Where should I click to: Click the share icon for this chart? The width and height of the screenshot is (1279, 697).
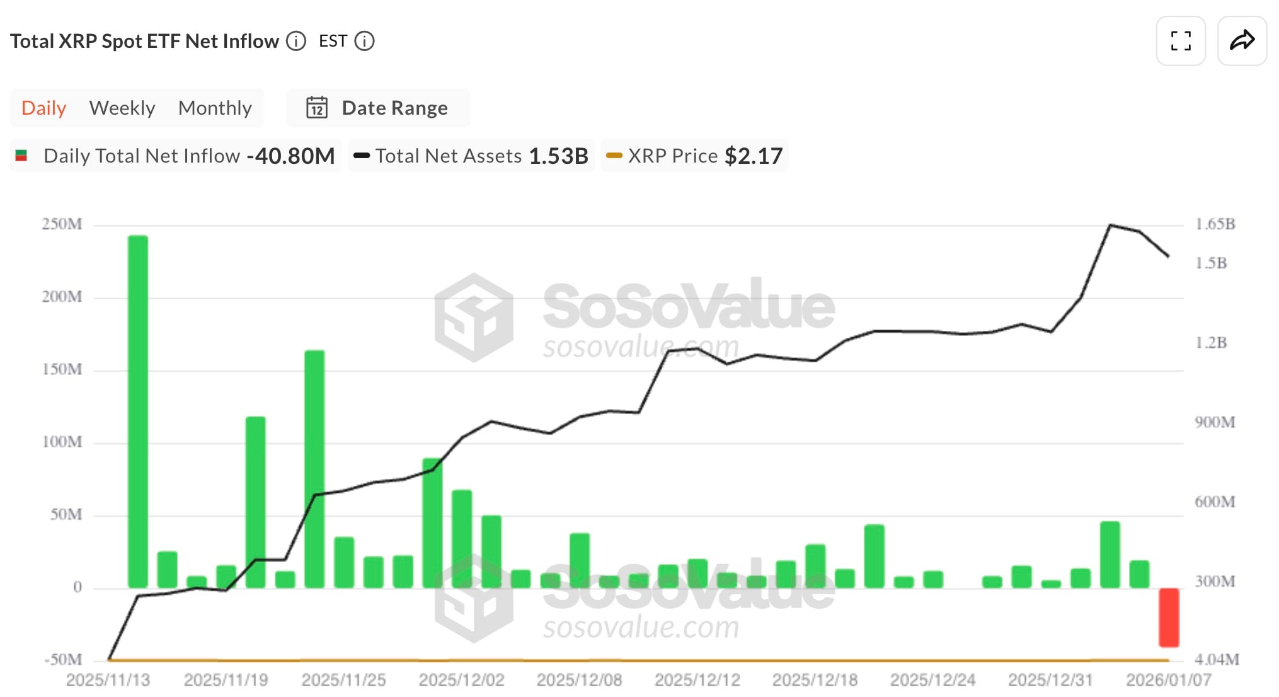tap(1242, 40)
